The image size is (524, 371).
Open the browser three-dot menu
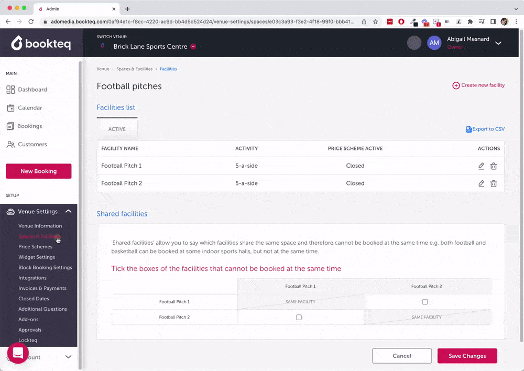point(516,21)
